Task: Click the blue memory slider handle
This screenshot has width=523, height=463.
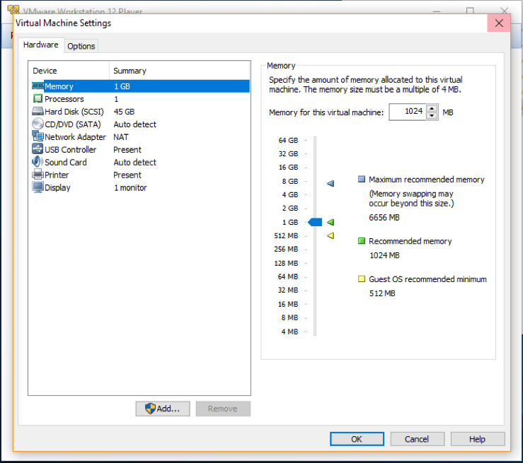Action: point(316,222)
